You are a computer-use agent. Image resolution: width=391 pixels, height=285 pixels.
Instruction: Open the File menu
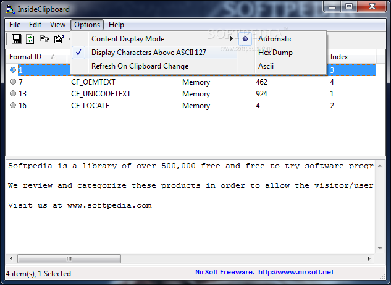pyautogui.click(x=15, y=25)
